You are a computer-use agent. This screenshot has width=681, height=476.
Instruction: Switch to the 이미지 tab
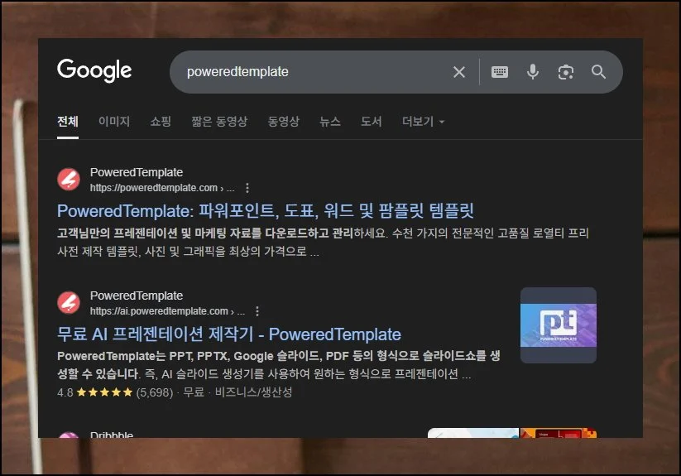click(x=114, y=122)
